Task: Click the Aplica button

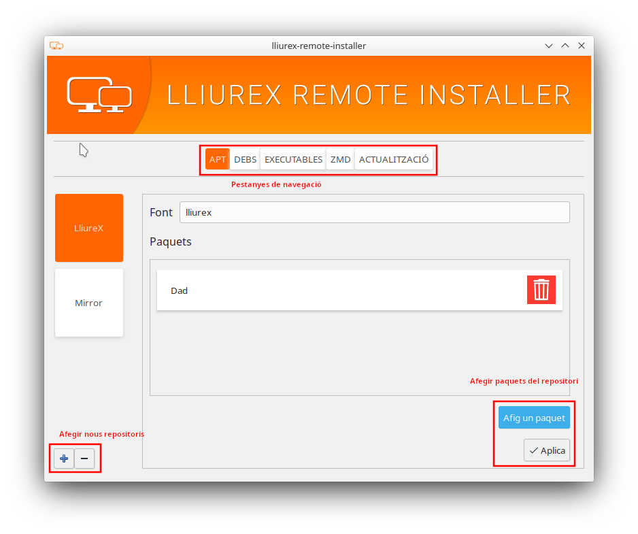Action: point(547,450)
